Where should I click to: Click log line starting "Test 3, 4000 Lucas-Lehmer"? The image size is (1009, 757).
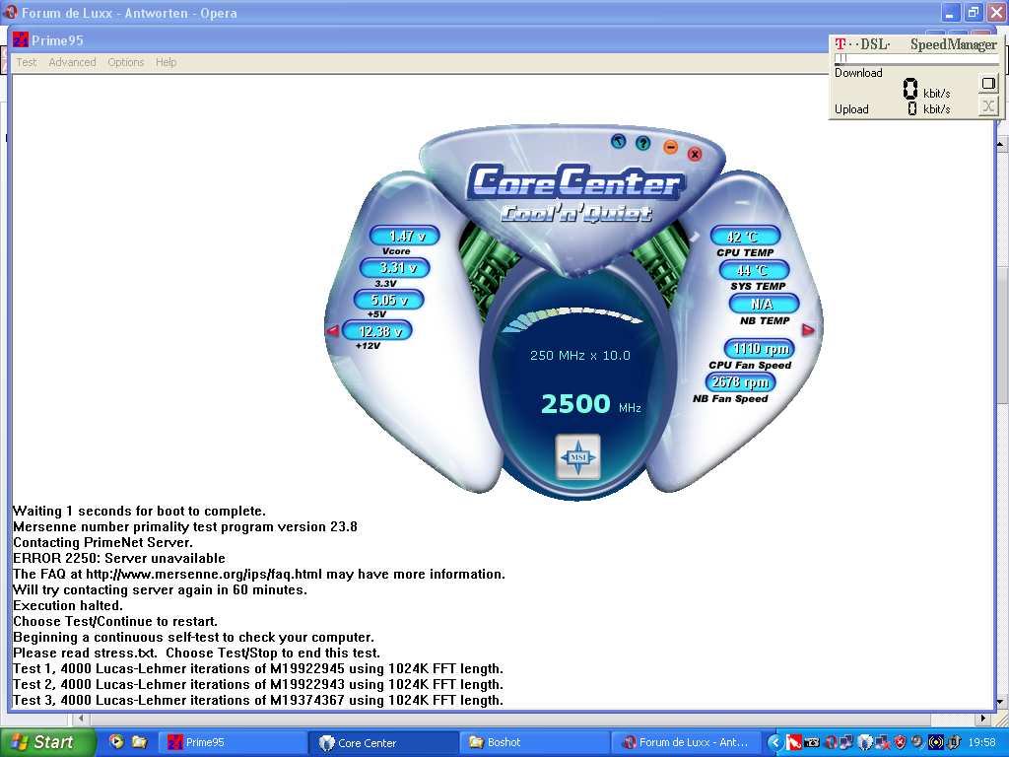[x=258, y=701]
